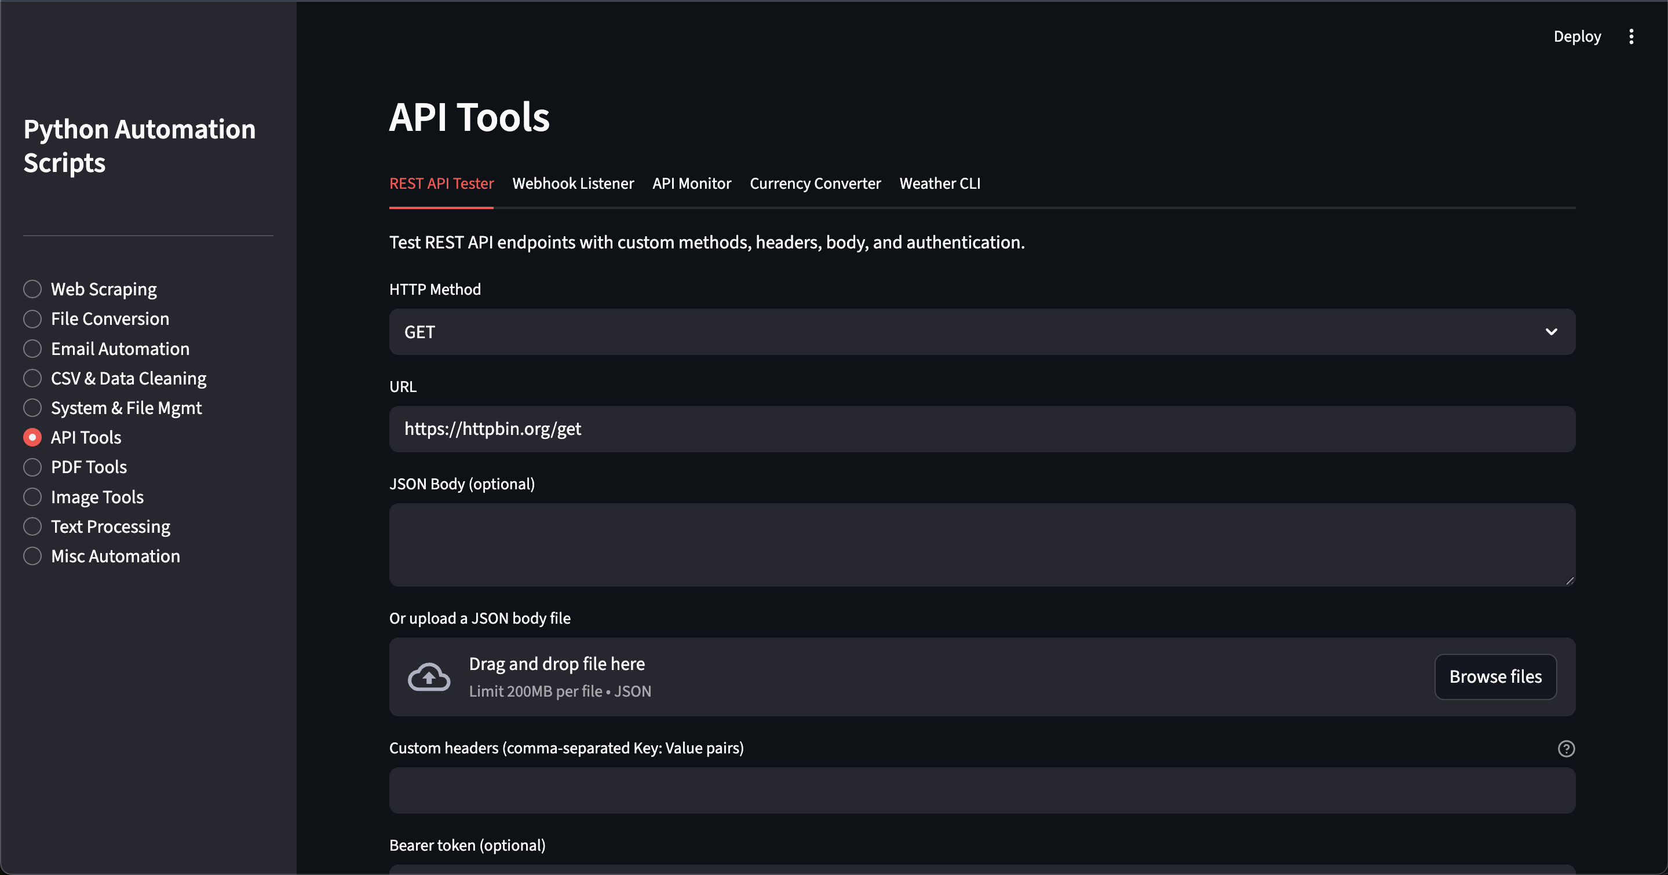Click the Browse files button
Screen dimensions: 1668x875
[1494, 677]
